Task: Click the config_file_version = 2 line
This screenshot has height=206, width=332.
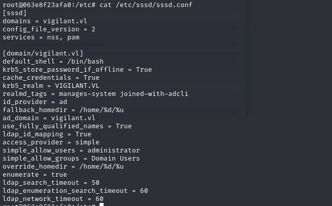Action: click(49, 29)
